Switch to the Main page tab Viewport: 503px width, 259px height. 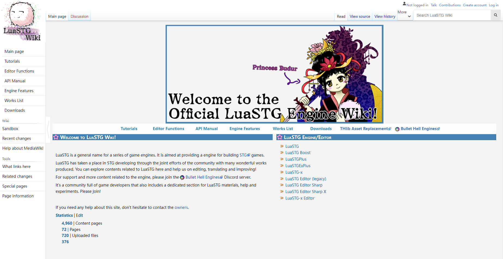[57, 16]
